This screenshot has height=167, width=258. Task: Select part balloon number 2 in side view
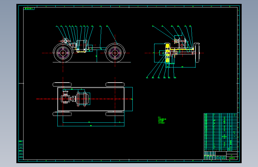tap(61, 26)
